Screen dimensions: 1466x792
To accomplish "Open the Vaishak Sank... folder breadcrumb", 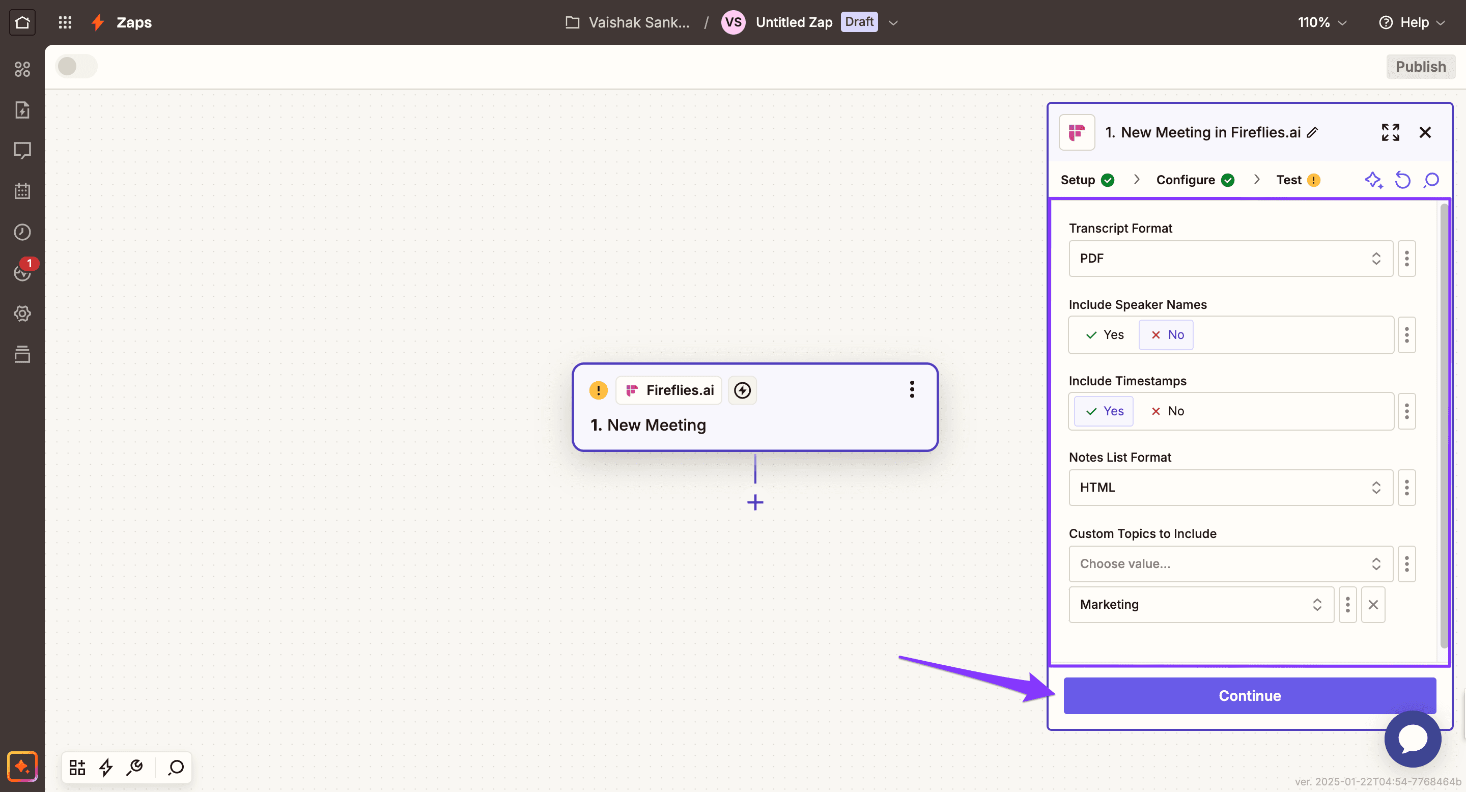I will click(627, 22).
